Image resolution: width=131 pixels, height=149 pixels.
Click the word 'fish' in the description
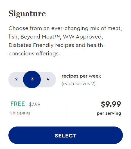[13, 37]
